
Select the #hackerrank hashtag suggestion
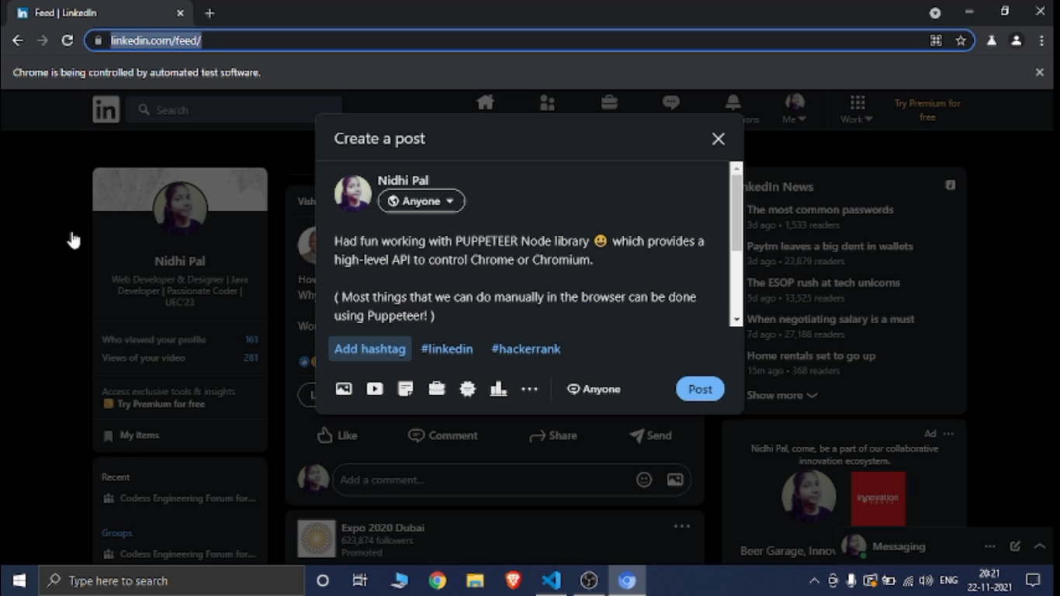click(x=525, y=349)
